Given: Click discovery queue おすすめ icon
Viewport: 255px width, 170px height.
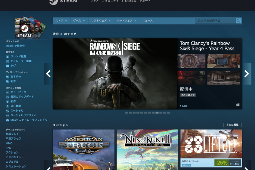Looking at the screenshot, I should pyautogui.click(x=7, y=77).
